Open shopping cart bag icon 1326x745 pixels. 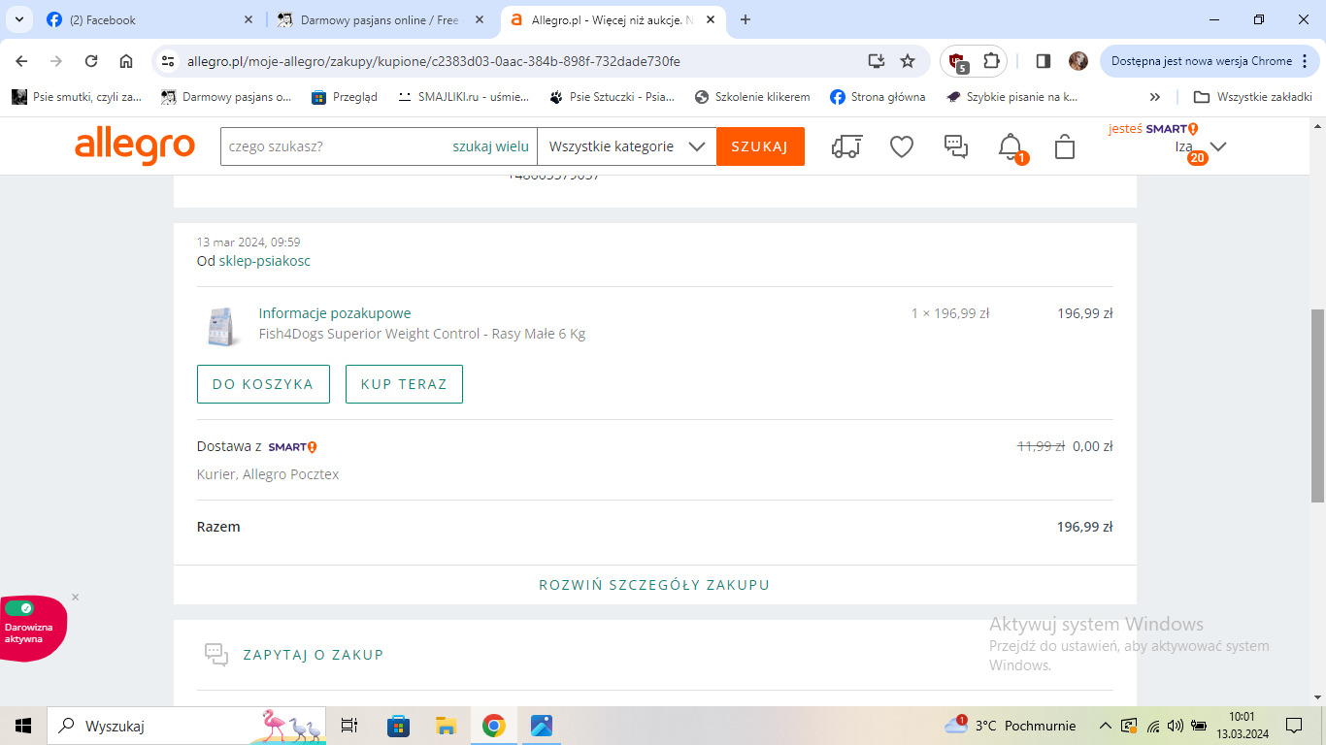click(1065, 146)
